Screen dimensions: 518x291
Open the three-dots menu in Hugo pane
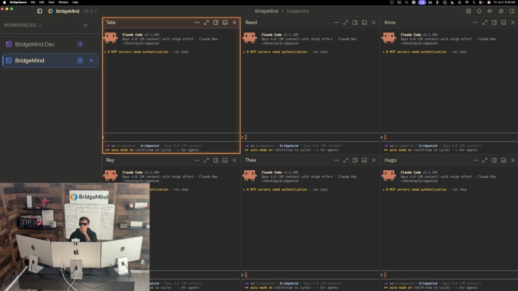coord(476,160)
